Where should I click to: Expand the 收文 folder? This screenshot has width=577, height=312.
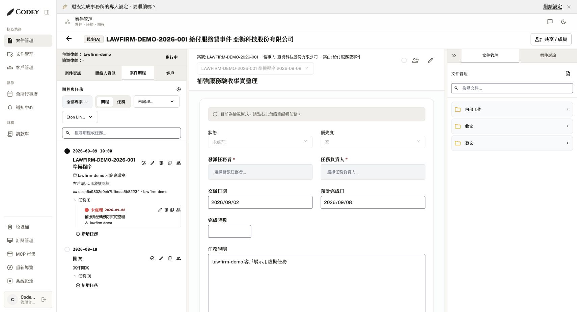[512, 126]
